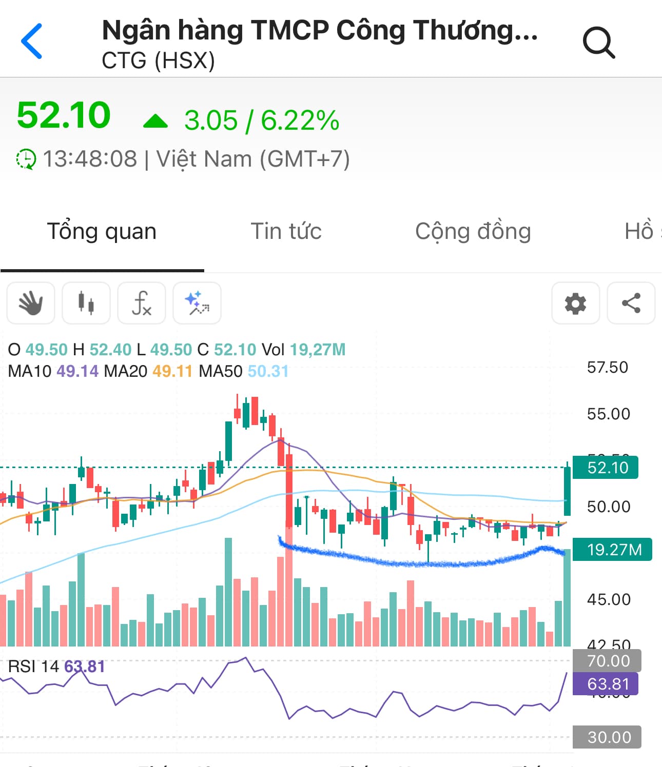Open the partially shown Hồ tab
The image size is (662, 767).
(x=641, y=231)
